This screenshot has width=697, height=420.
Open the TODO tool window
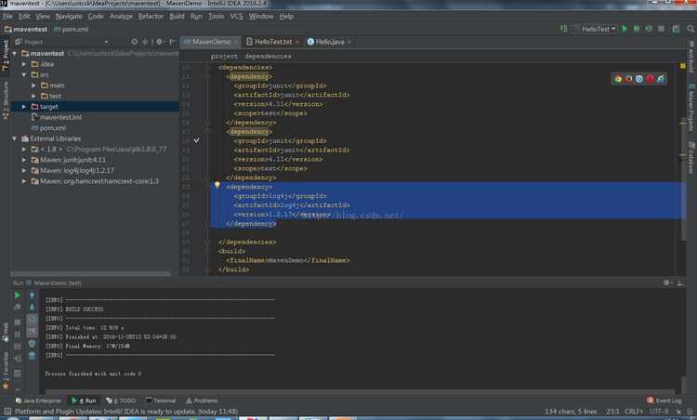click(x=121, y=400)
